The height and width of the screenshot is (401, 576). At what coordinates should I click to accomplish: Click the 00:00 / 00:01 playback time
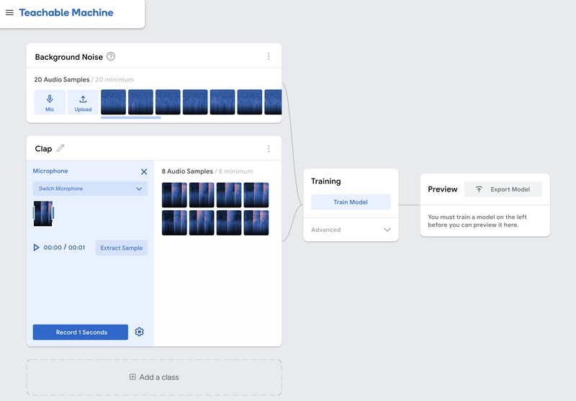click(x=64, y=248)
